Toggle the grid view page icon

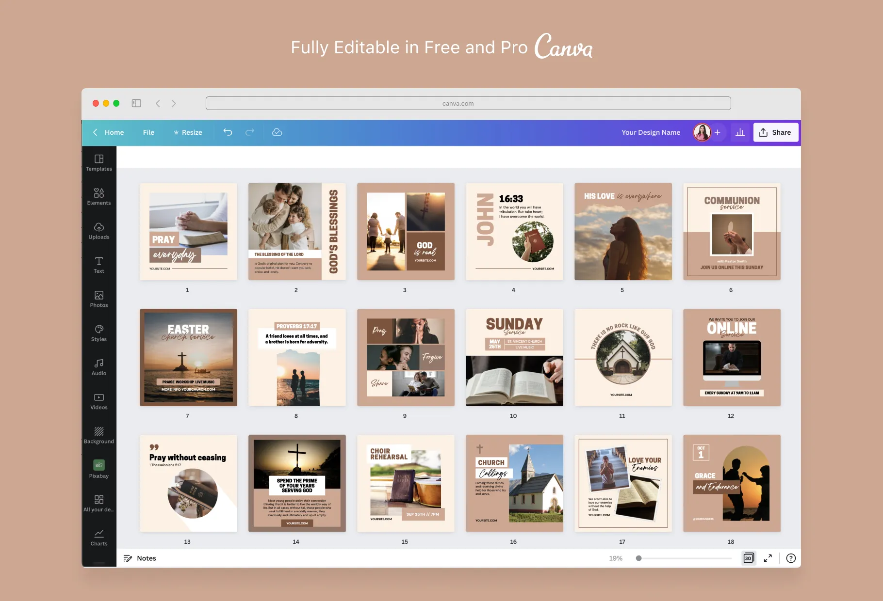[x=749, y=558]
